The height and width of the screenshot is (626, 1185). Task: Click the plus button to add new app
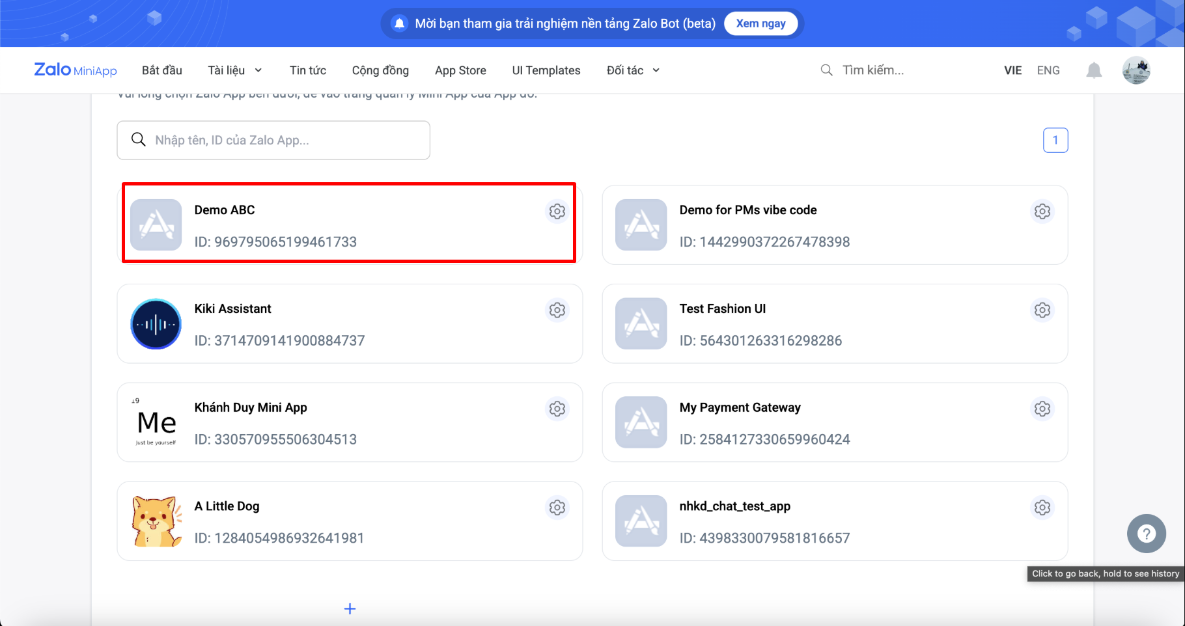350,608
